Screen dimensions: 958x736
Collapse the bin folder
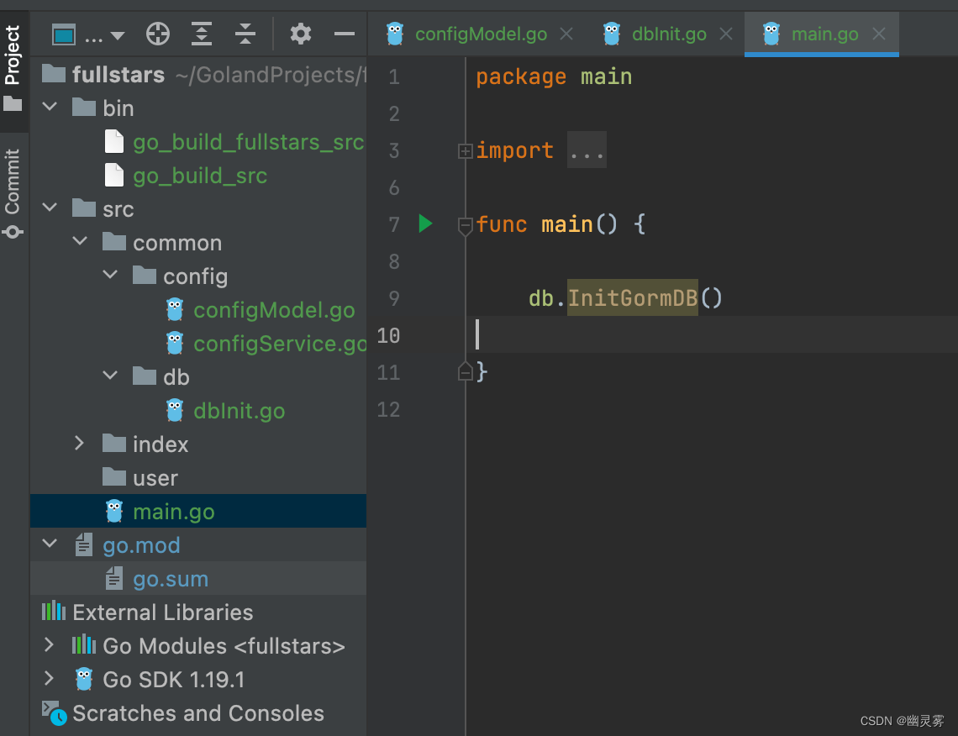[50, 108]
